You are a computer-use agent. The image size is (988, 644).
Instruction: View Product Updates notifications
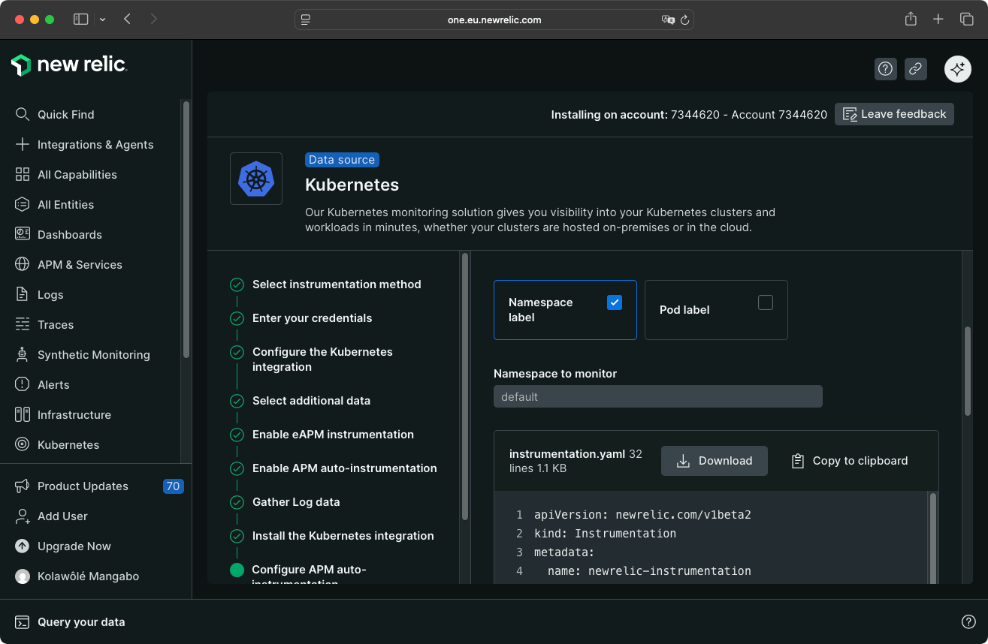coord(82,486)
